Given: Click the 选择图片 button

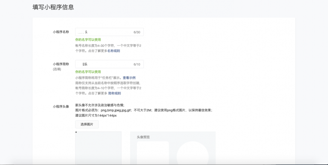Looking at the screenshot, I should [87, 124].
